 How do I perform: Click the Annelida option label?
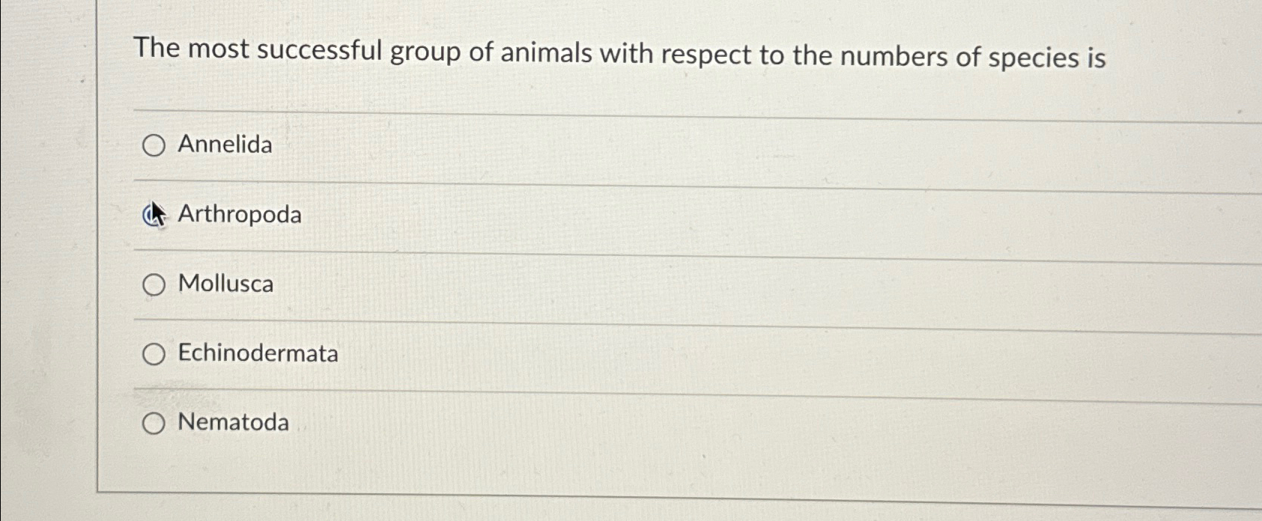coord(225,146)
